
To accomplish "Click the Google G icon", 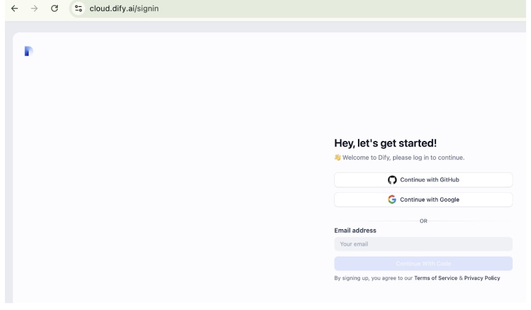I will (x=392, y=200).
